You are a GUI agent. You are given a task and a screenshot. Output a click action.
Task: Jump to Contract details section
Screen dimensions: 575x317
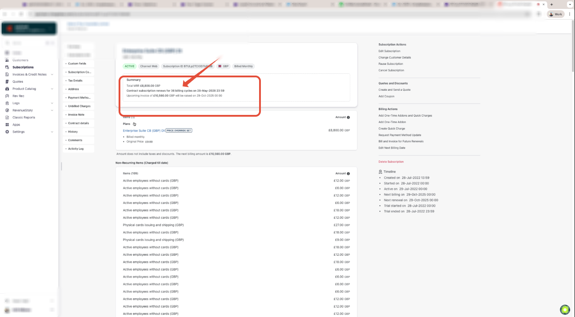(78, 123)
